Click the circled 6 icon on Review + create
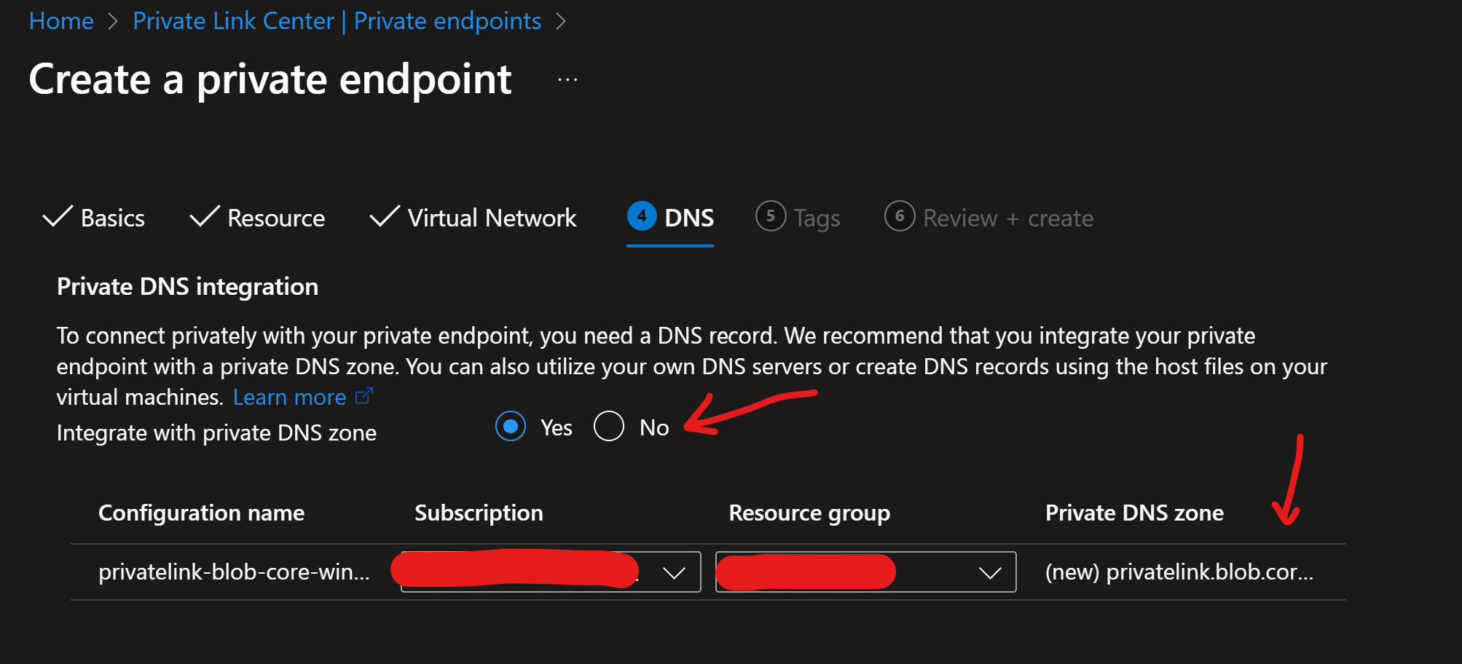The height and width of the screenshot is (664, 1462). 899,216
